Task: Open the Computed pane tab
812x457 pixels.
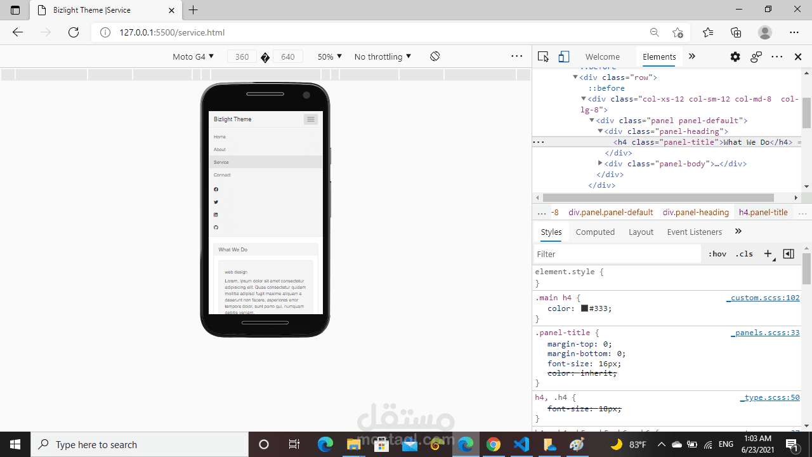Action: click(x=595, y=232)
